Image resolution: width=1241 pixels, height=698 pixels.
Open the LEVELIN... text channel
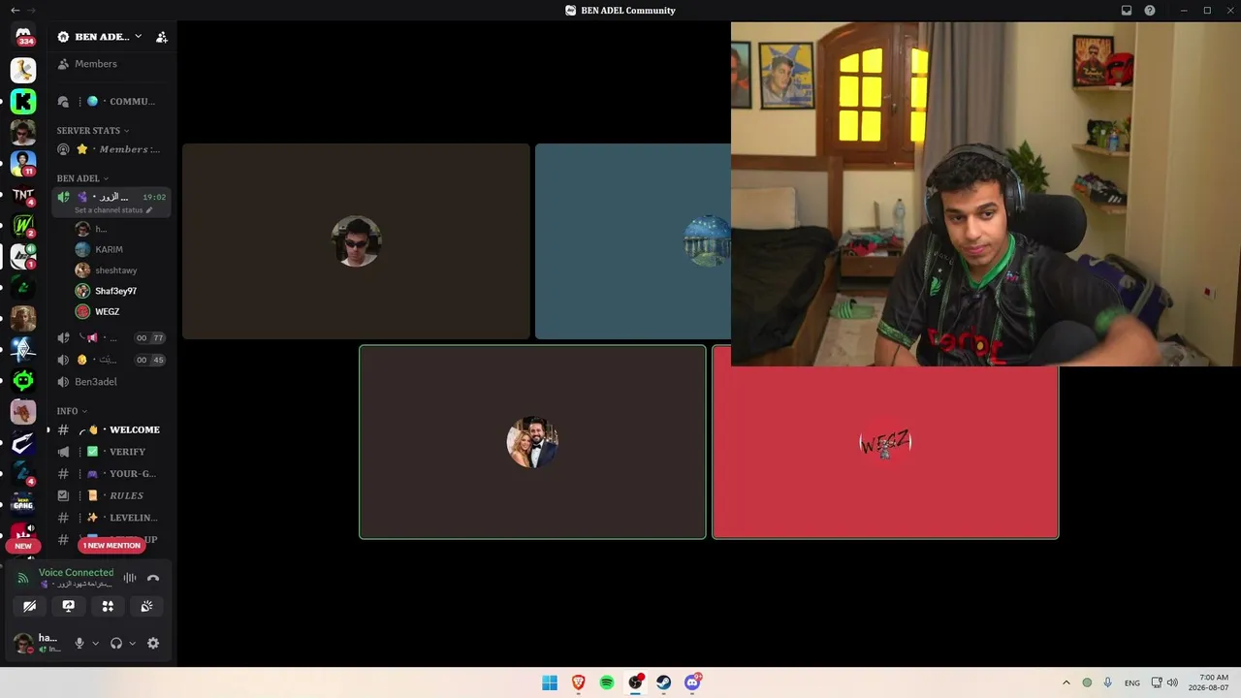(111, 518)
